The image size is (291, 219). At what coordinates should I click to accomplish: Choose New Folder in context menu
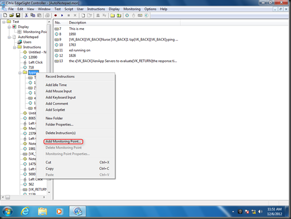click(54, 119)
